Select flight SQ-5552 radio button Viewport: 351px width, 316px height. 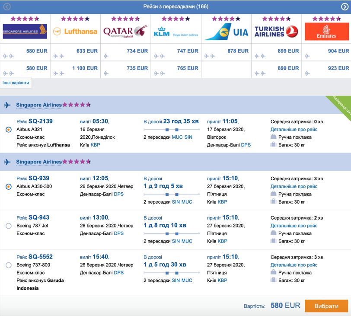pos(9,265)
